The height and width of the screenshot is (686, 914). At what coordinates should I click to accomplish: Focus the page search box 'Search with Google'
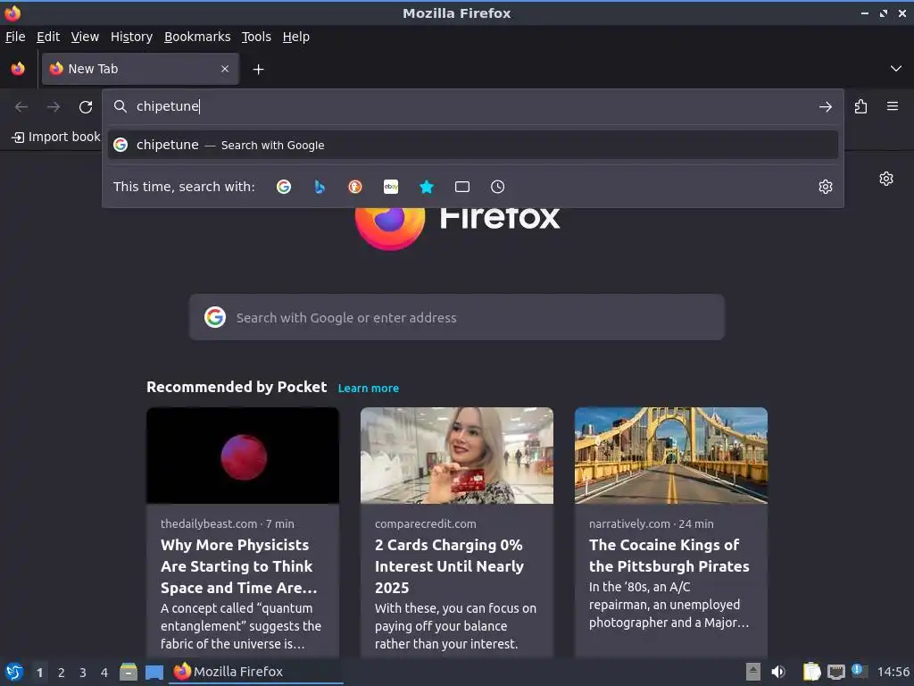point(456,317)
